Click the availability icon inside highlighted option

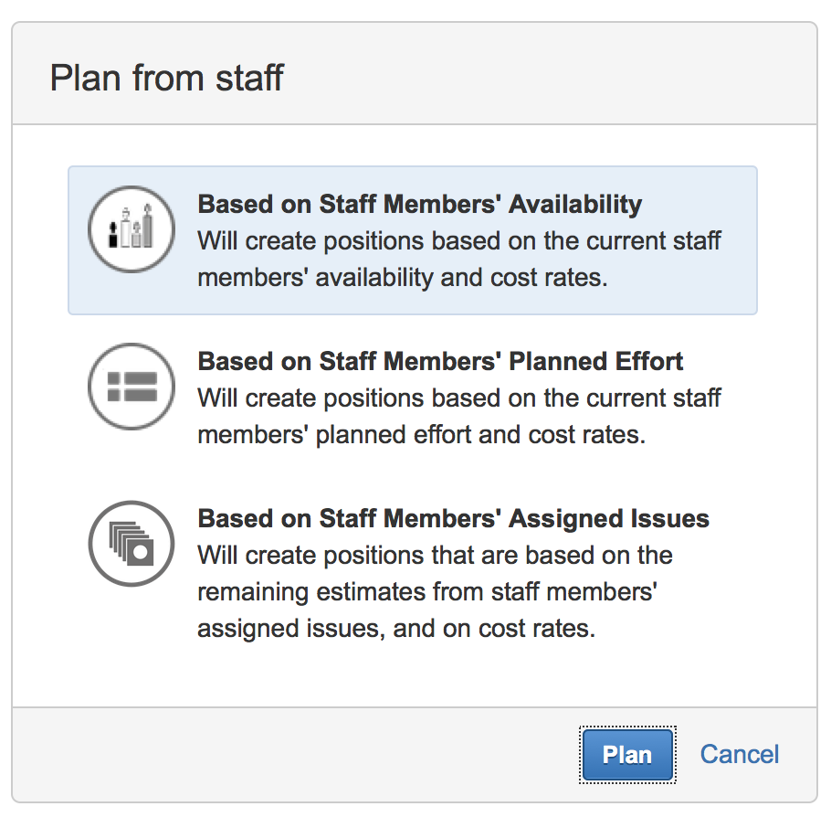point(131,228)
